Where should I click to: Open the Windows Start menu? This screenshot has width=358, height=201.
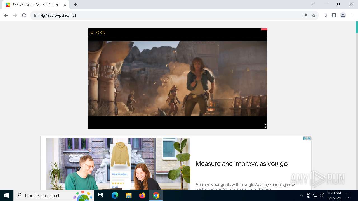(x=7, y=195)
